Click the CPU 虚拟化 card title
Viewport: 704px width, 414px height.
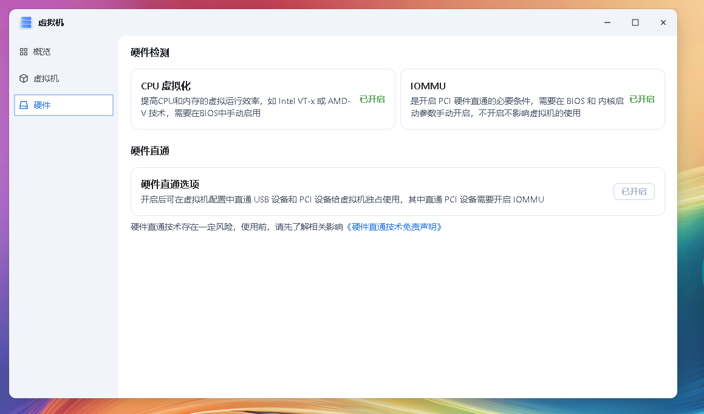tap(166, 86)
